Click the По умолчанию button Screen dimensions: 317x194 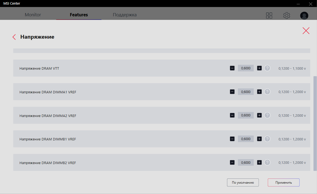(x=243, y=183)
